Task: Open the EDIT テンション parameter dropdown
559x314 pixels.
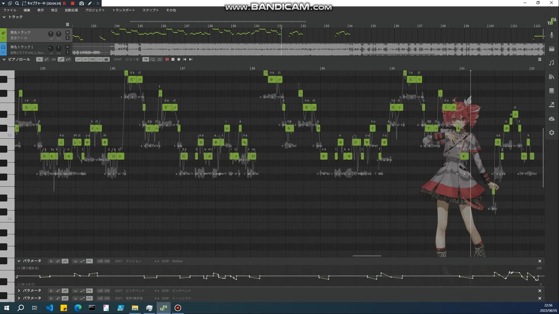Action: click(x=134, y=261)
